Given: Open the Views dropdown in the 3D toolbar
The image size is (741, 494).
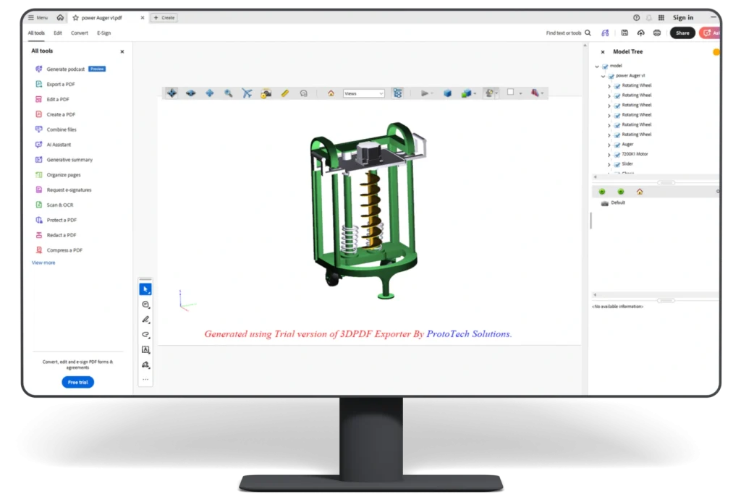Looking at the screenshot, I should (x=364, y=93).
